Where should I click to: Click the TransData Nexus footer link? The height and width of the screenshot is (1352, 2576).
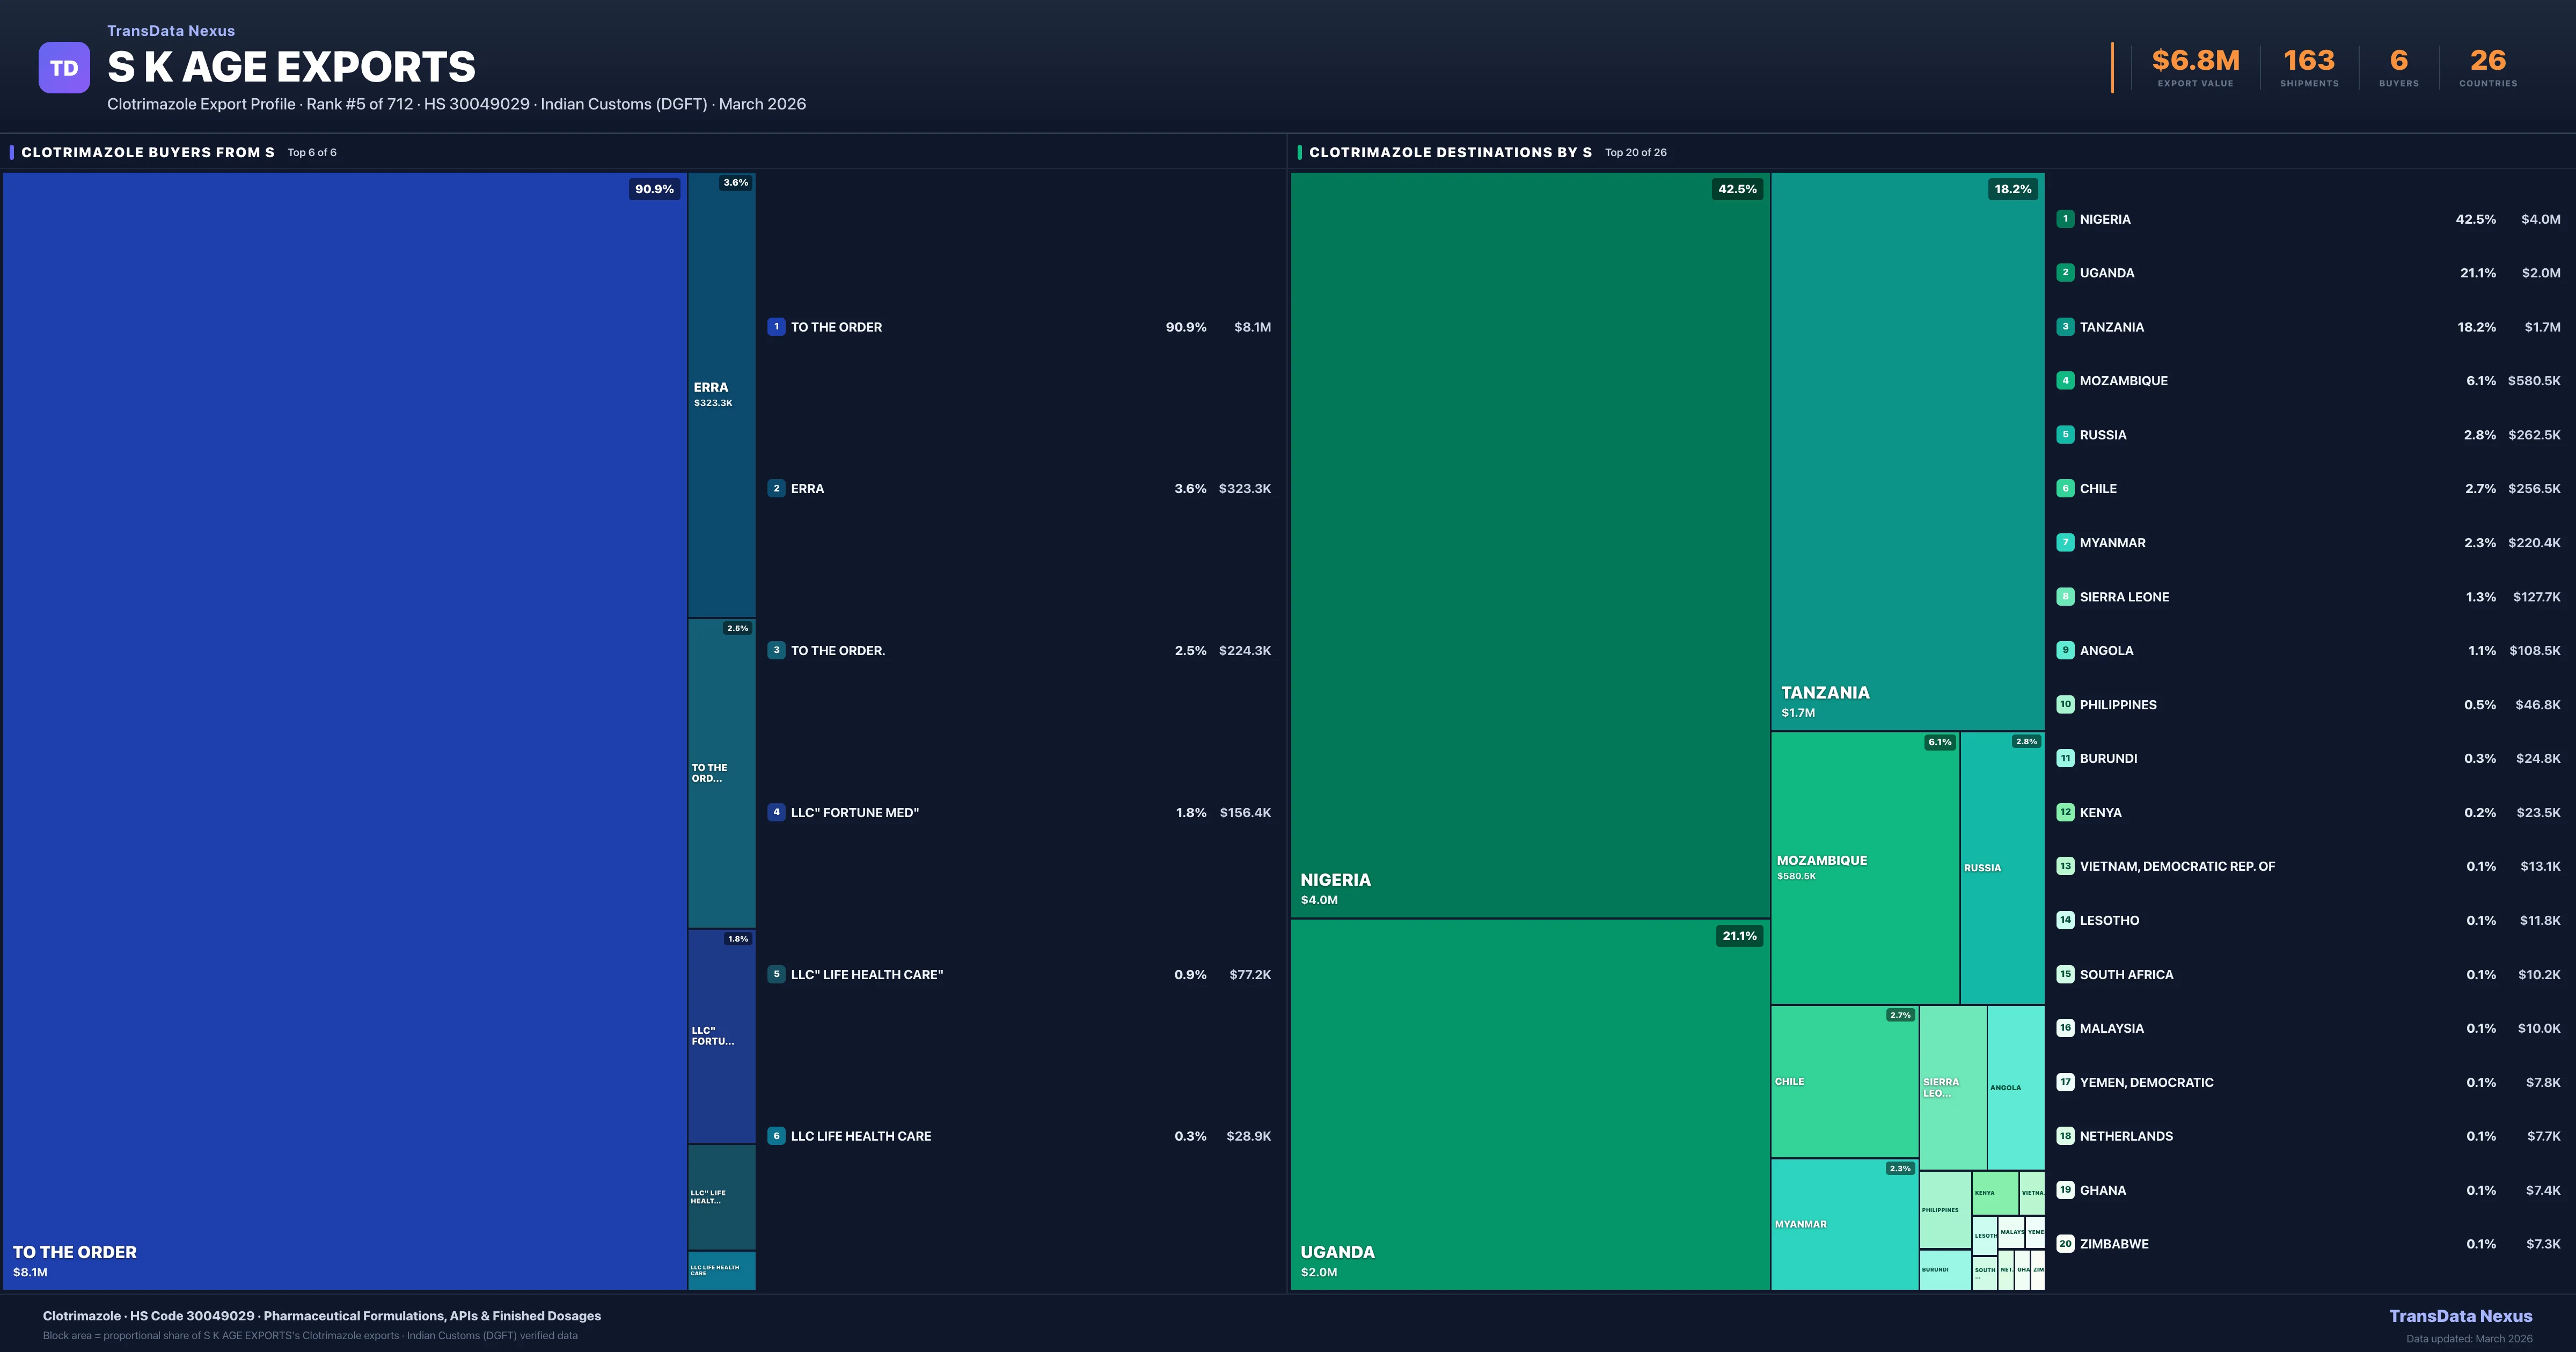2460,1316
